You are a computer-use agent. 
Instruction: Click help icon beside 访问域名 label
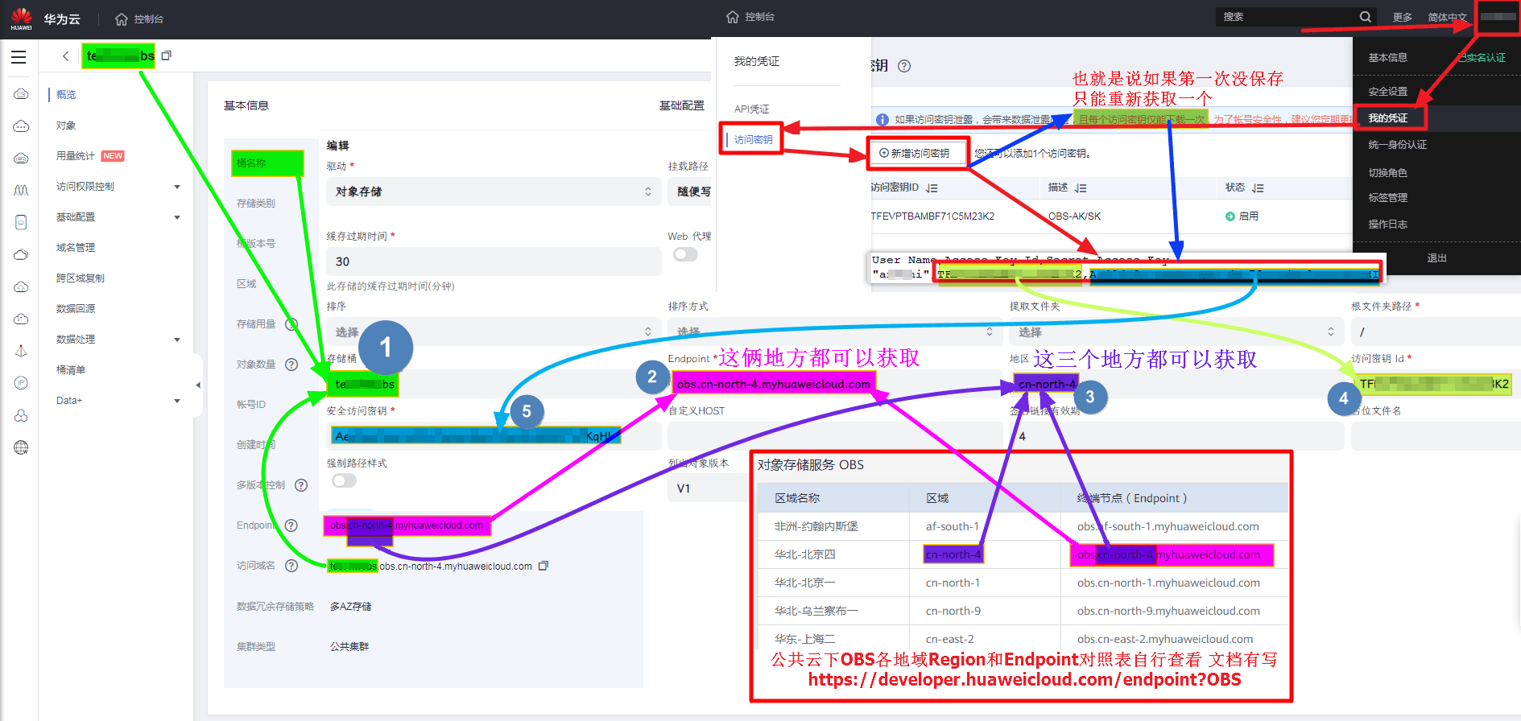[291, 566]
